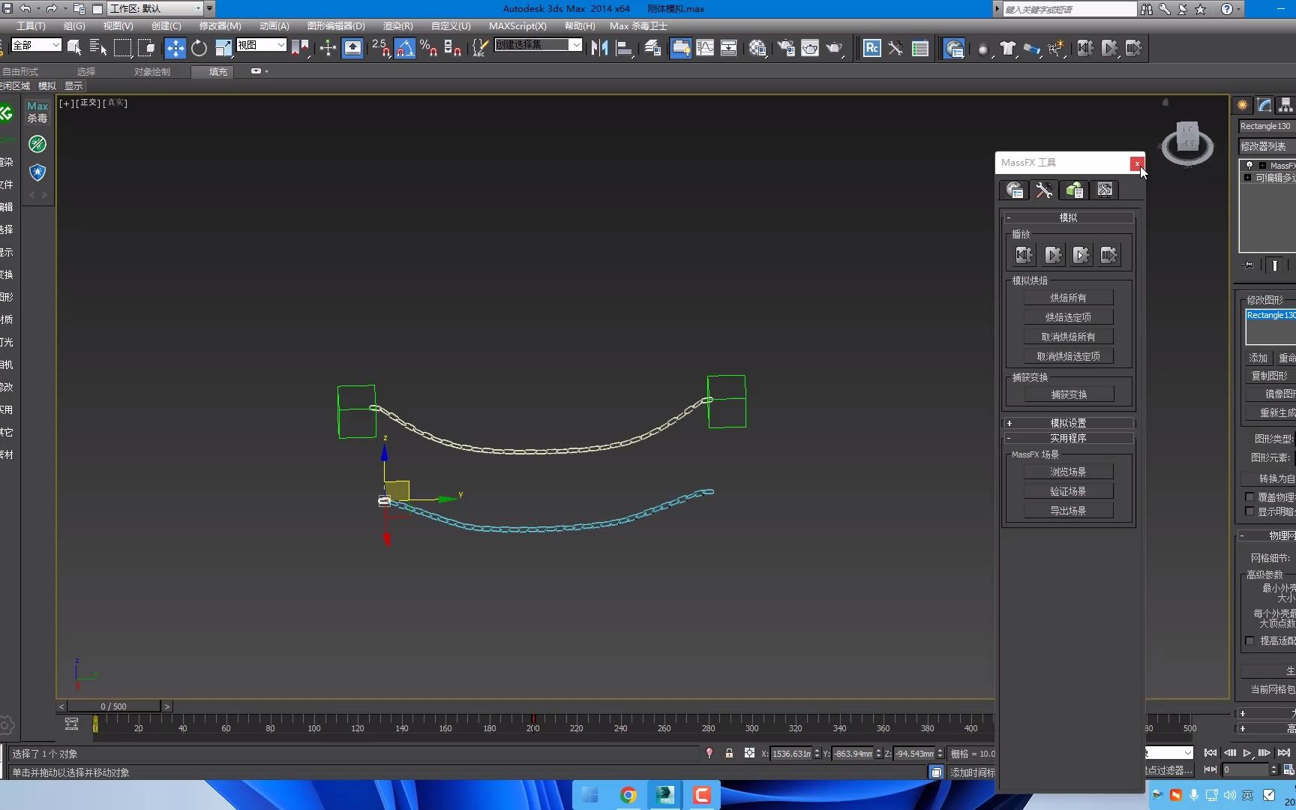Open Chrome from the Windows taskbar
The image size is (1296, 810).
(x=628, y=794)
